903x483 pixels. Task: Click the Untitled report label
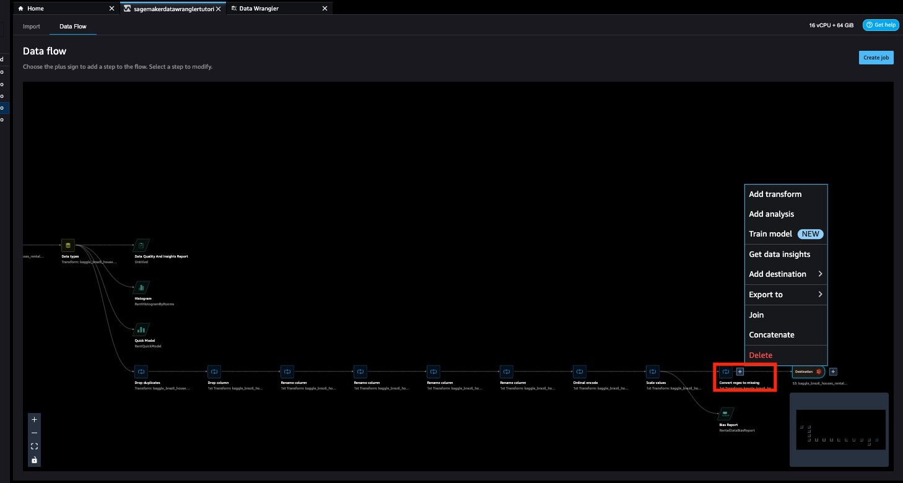point(142,262)
